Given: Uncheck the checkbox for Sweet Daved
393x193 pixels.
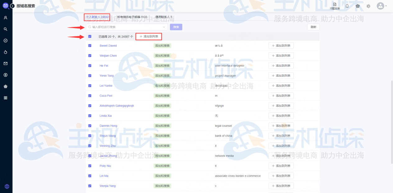Looking at the screenshot, I should click(90, 46).
